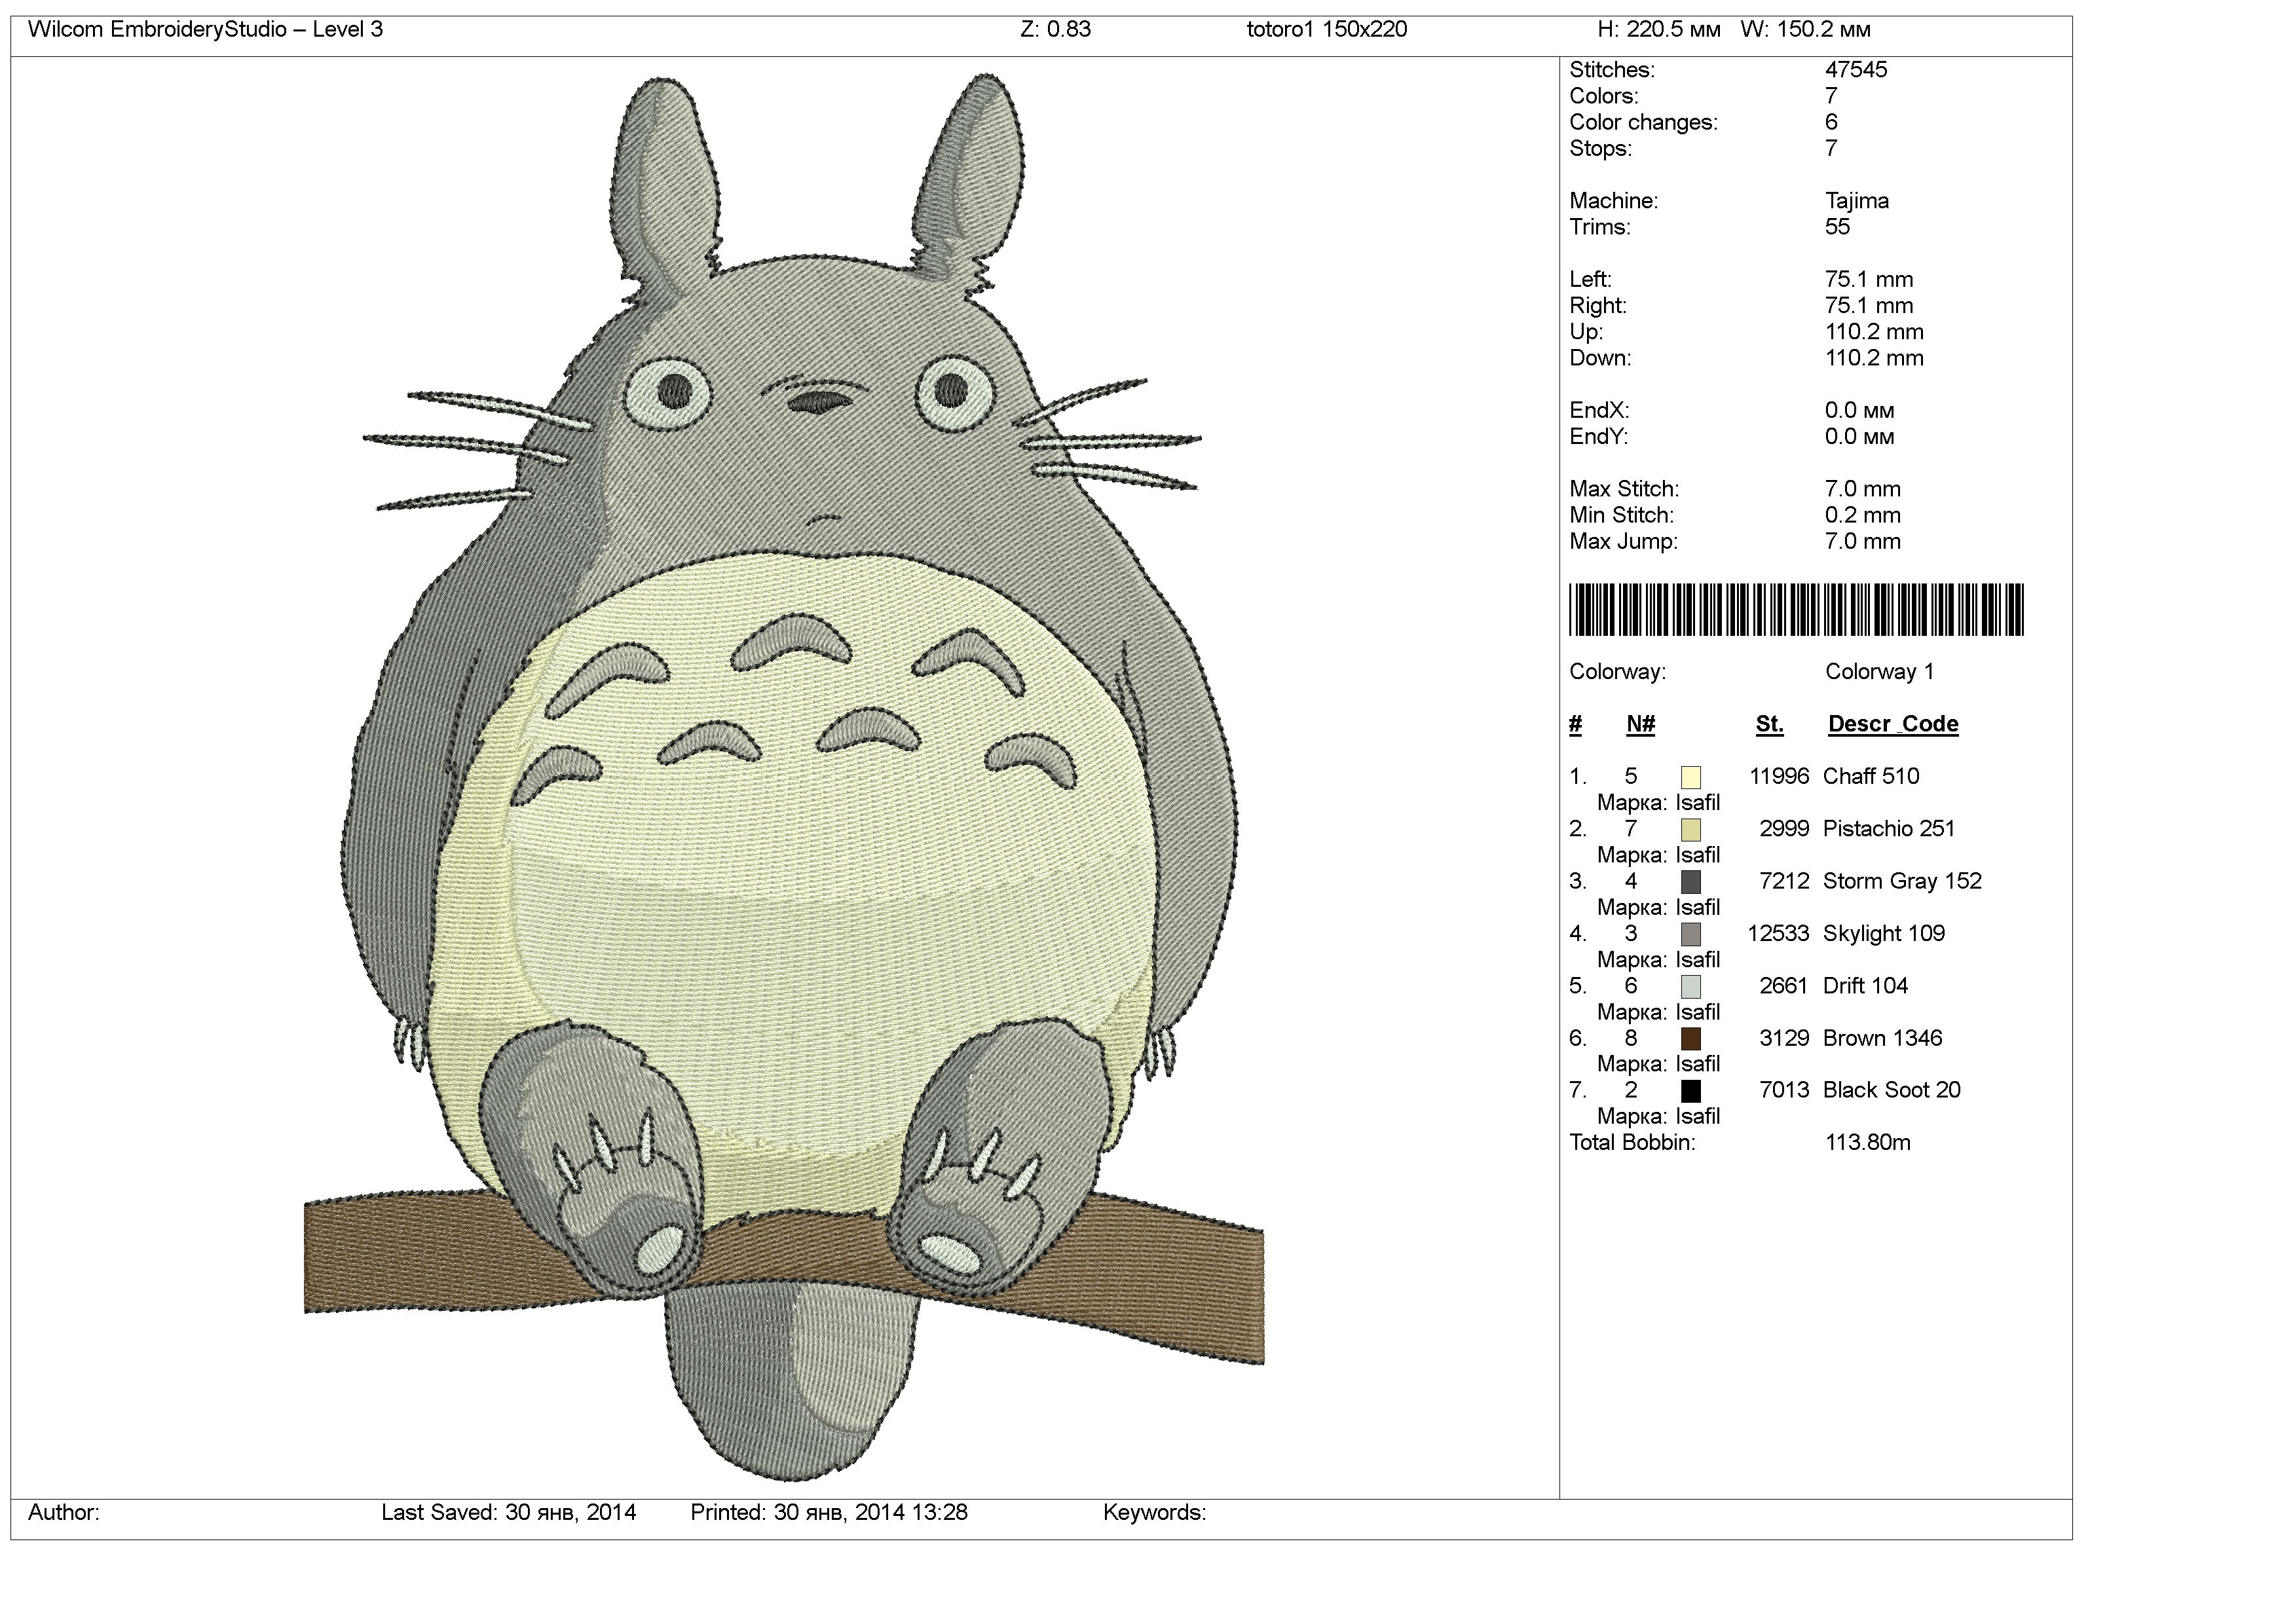
Task: Click the Total Bobbin 113.80m value
Action: click(x=1867, y=1142)
